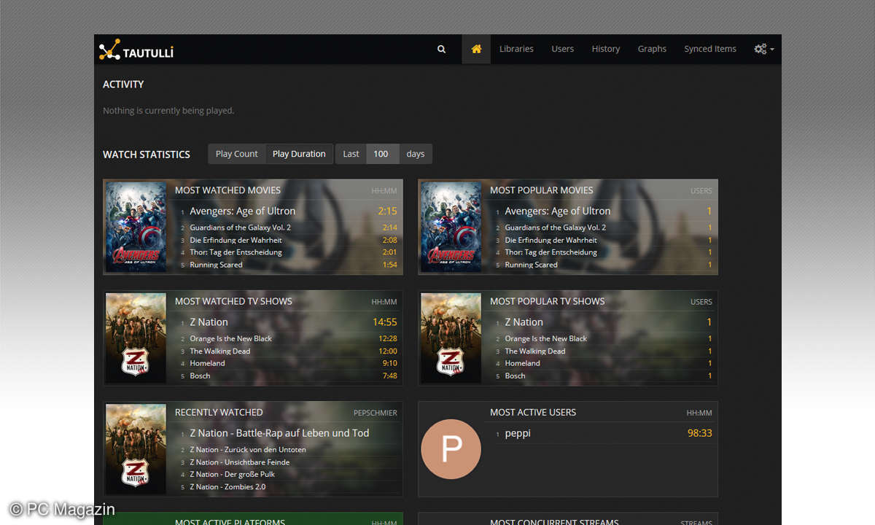The image size is (875, 525).
Task: Click the peppi user avatar
Action: click(x=451, y=449)
